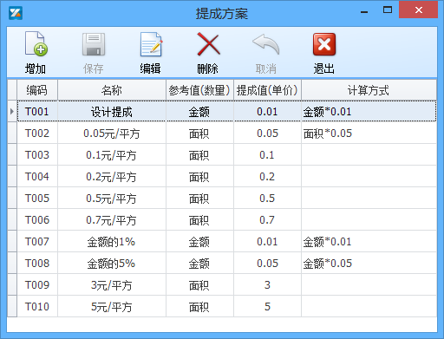Select the T001 code cell

tap(37, 111)
